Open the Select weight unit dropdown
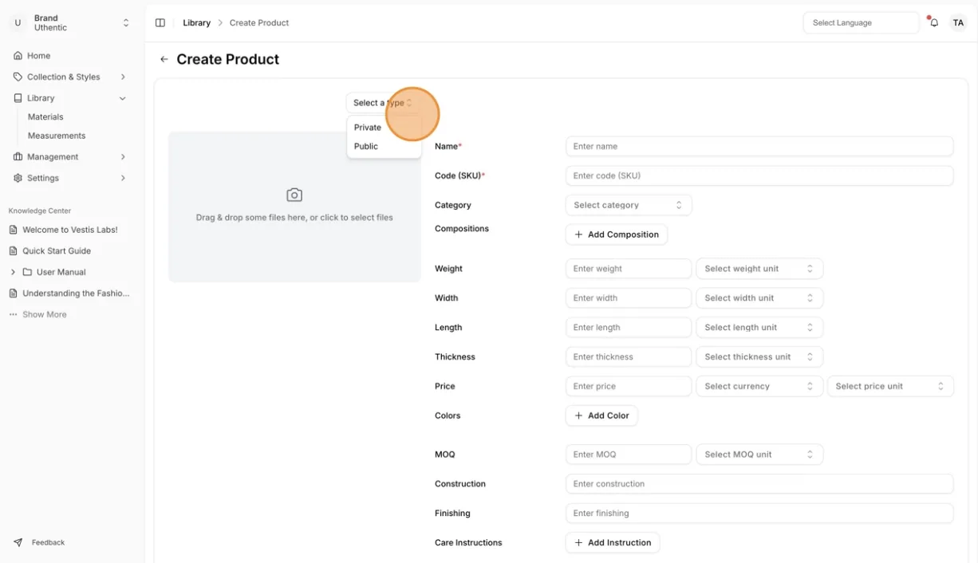The height and width of the screenshot is (563, 978). click(759, 269)
